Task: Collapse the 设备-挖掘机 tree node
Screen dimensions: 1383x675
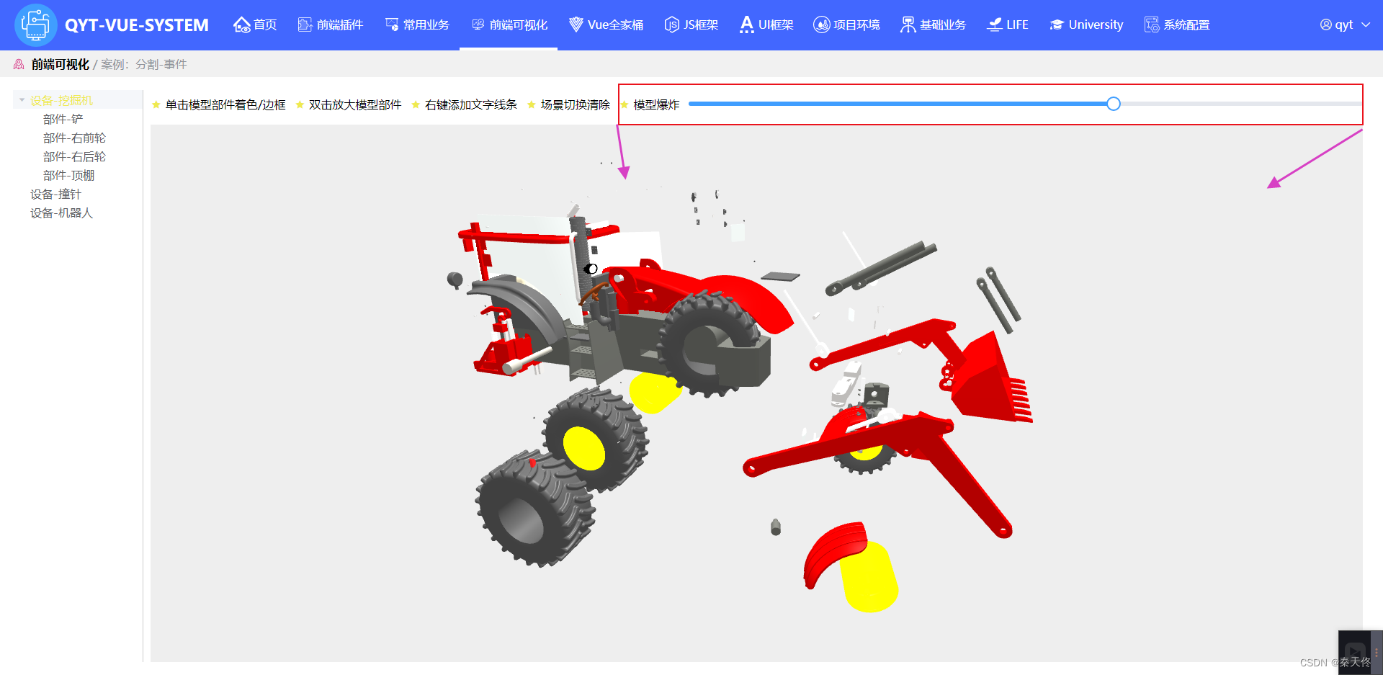Action: click(x=21, y=99)
